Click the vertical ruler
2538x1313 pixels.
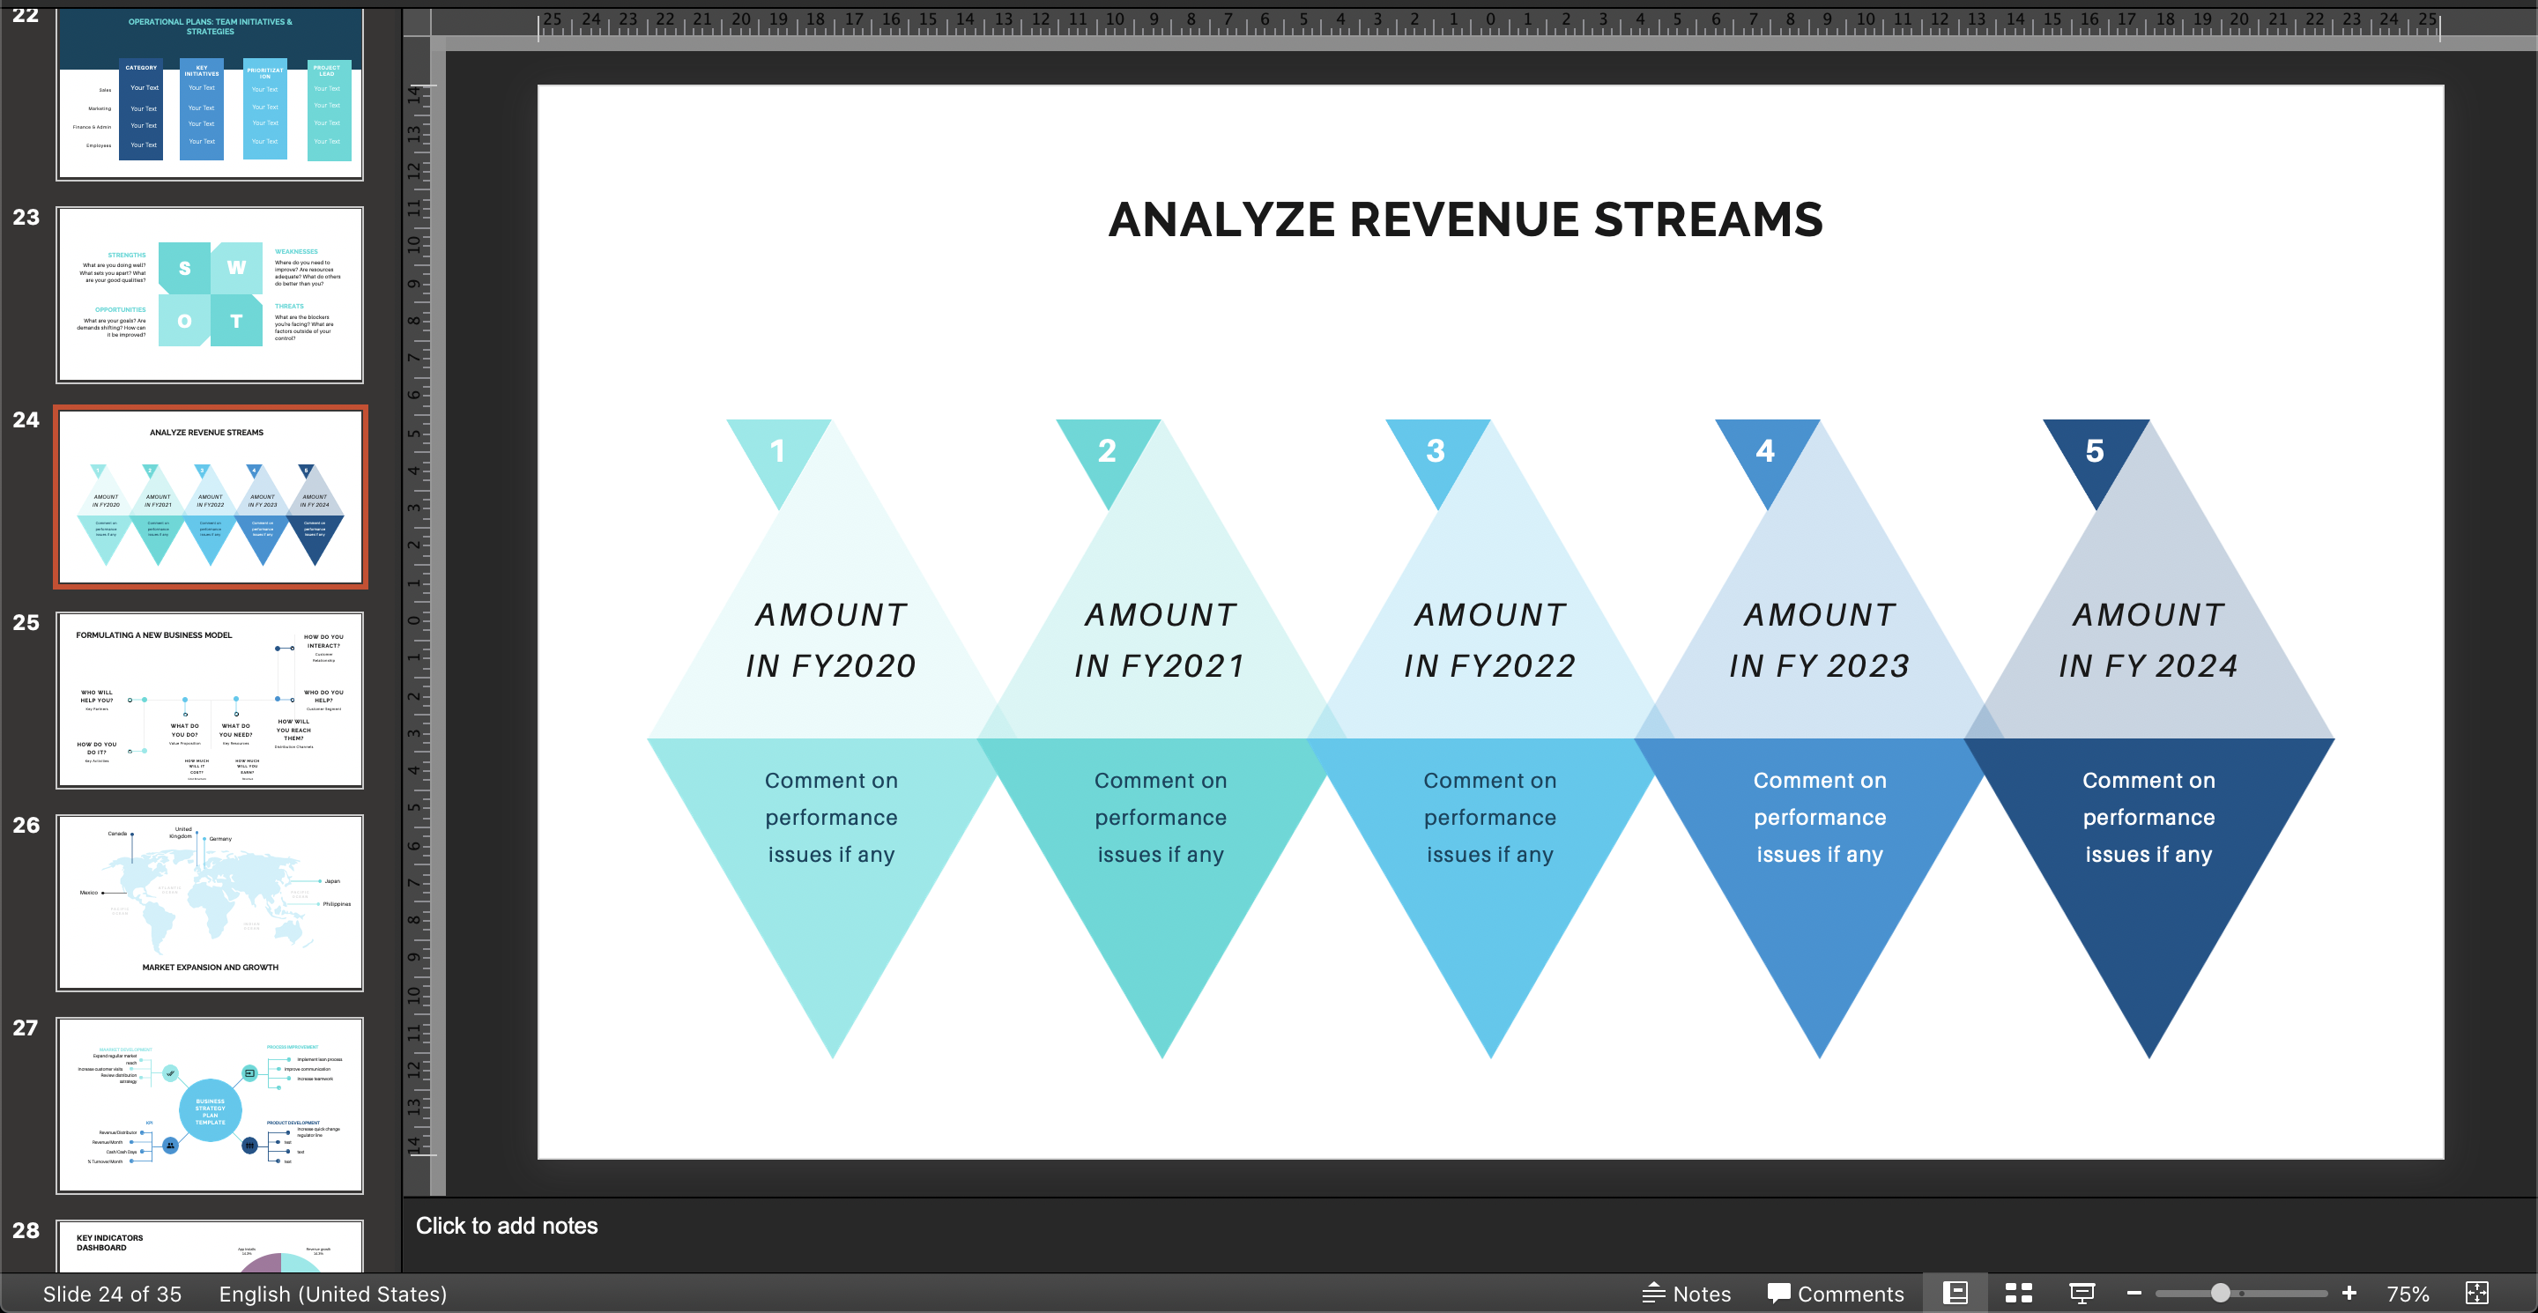tap(418, 620)
